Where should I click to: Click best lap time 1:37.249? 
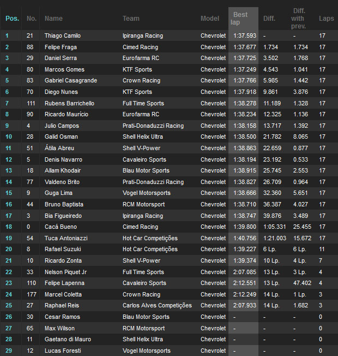pyautogui.click(x=245, y=69)
